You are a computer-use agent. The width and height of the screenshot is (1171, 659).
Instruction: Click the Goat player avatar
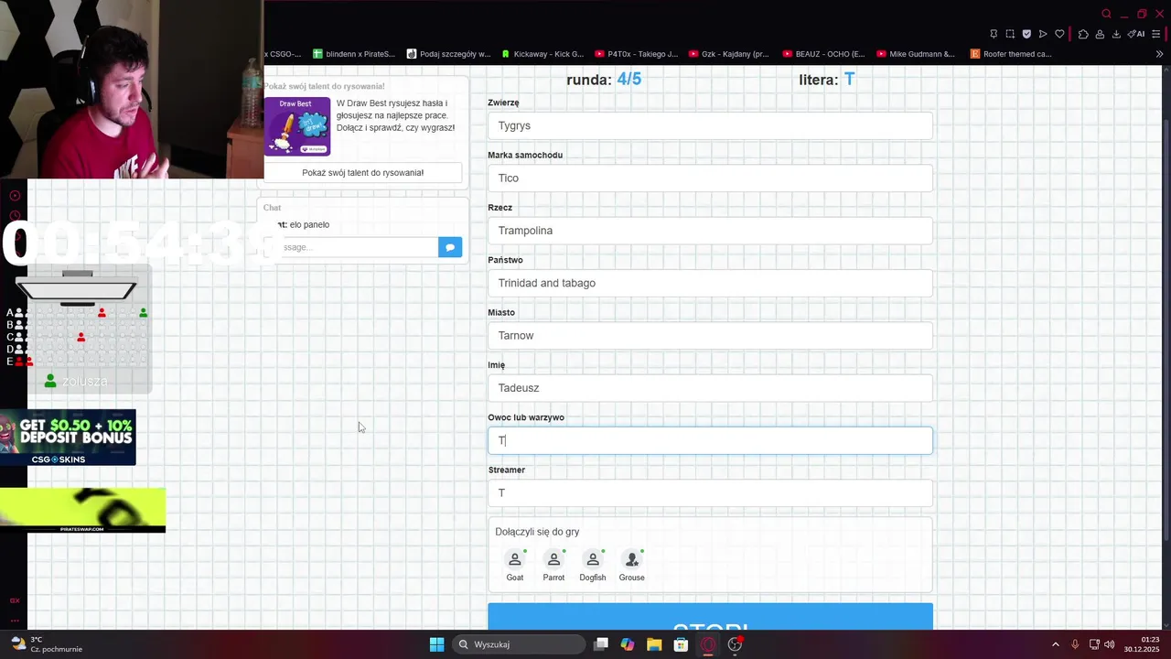[515, 559]
